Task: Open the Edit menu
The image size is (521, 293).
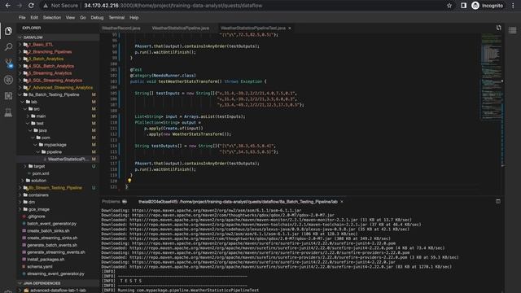Action: (x=34, y=18)
